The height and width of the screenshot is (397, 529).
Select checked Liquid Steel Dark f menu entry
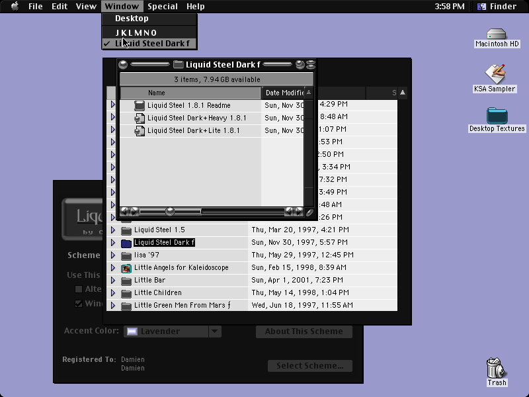[149, 44]
